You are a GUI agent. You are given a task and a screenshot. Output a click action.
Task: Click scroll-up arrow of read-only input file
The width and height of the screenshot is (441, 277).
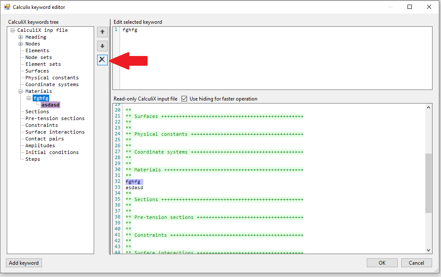(428, 107)
